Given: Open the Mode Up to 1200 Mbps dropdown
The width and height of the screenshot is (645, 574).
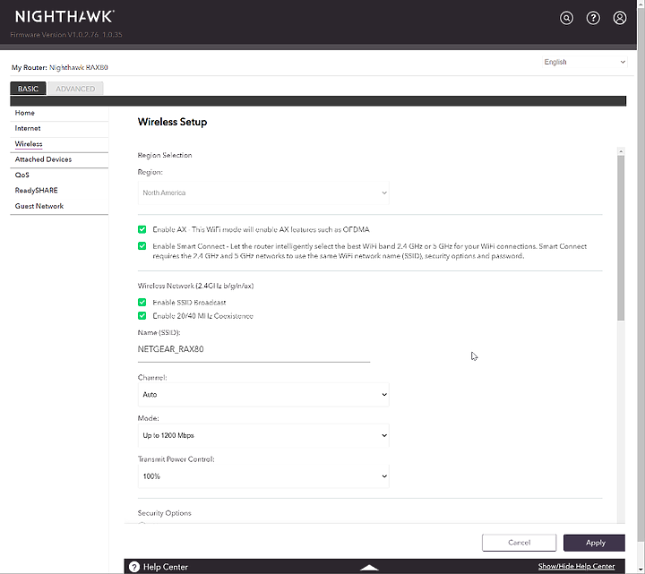Looking at the screenshot, I should [263, 435].
